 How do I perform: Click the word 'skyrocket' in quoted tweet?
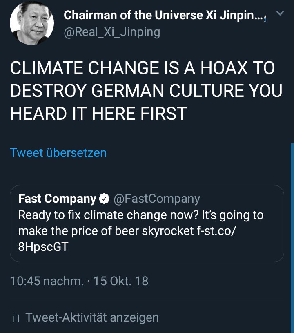point(165,230)
